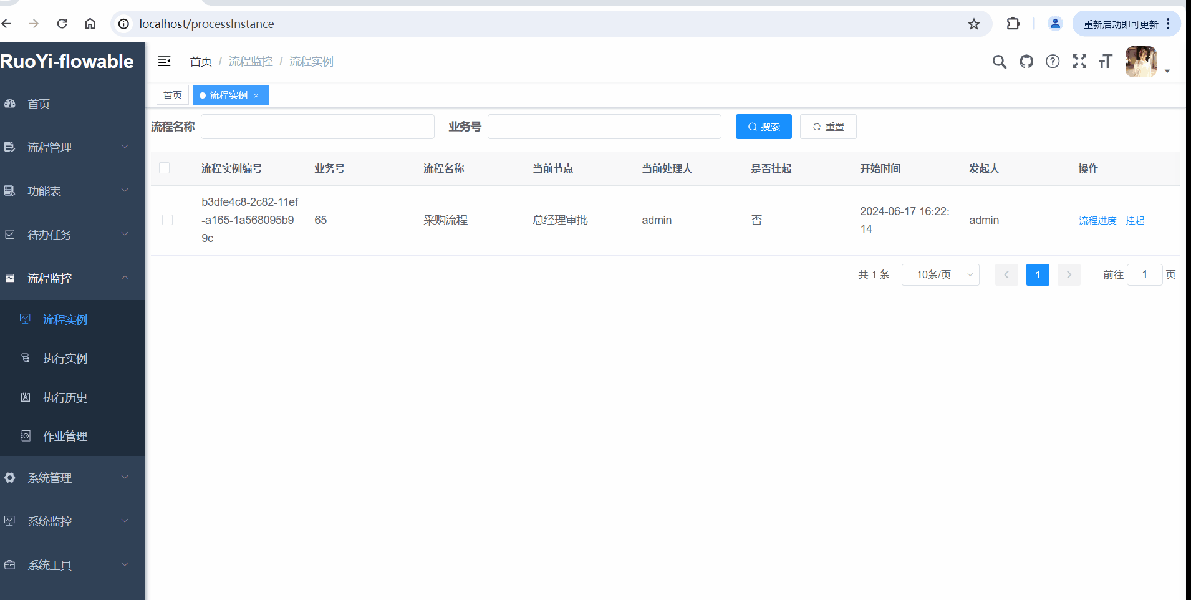Click the 搜索 search button
The image size is (1191, 600).
tap(763, 127)
